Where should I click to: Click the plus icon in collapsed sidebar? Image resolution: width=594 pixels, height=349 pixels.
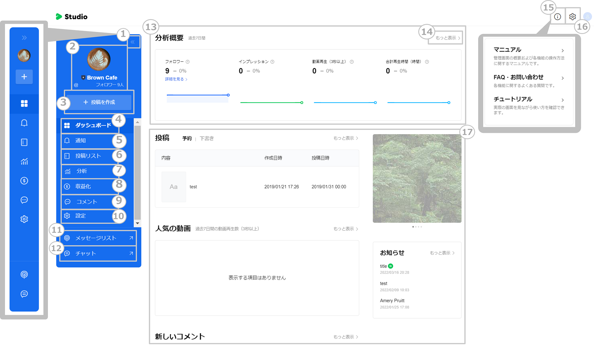click(24, 77)
